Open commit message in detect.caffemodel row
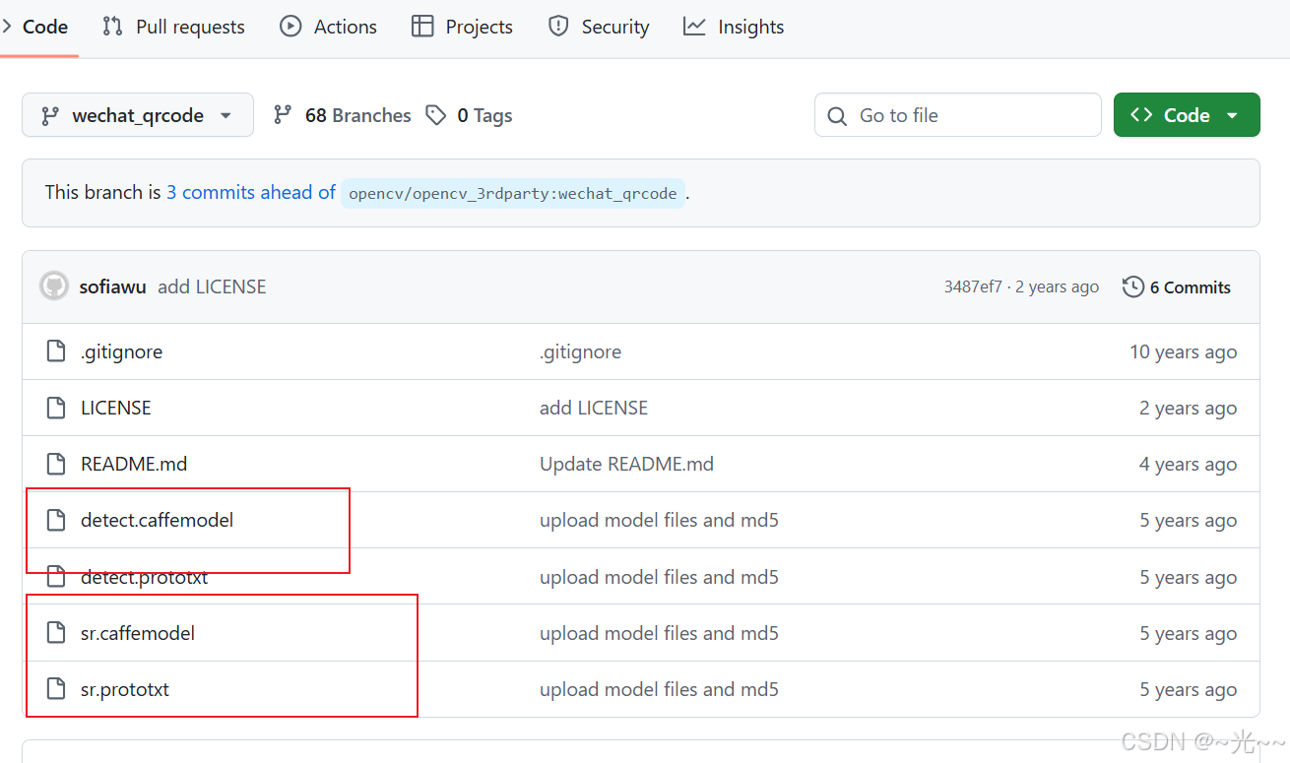 click(660, 520)
